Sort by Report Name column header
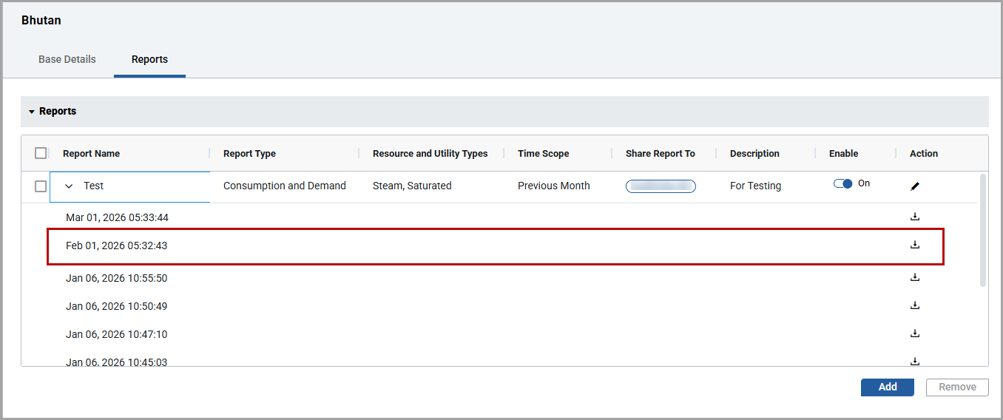Viewport: 1003px width, 420px height. [x=91, y=154]
